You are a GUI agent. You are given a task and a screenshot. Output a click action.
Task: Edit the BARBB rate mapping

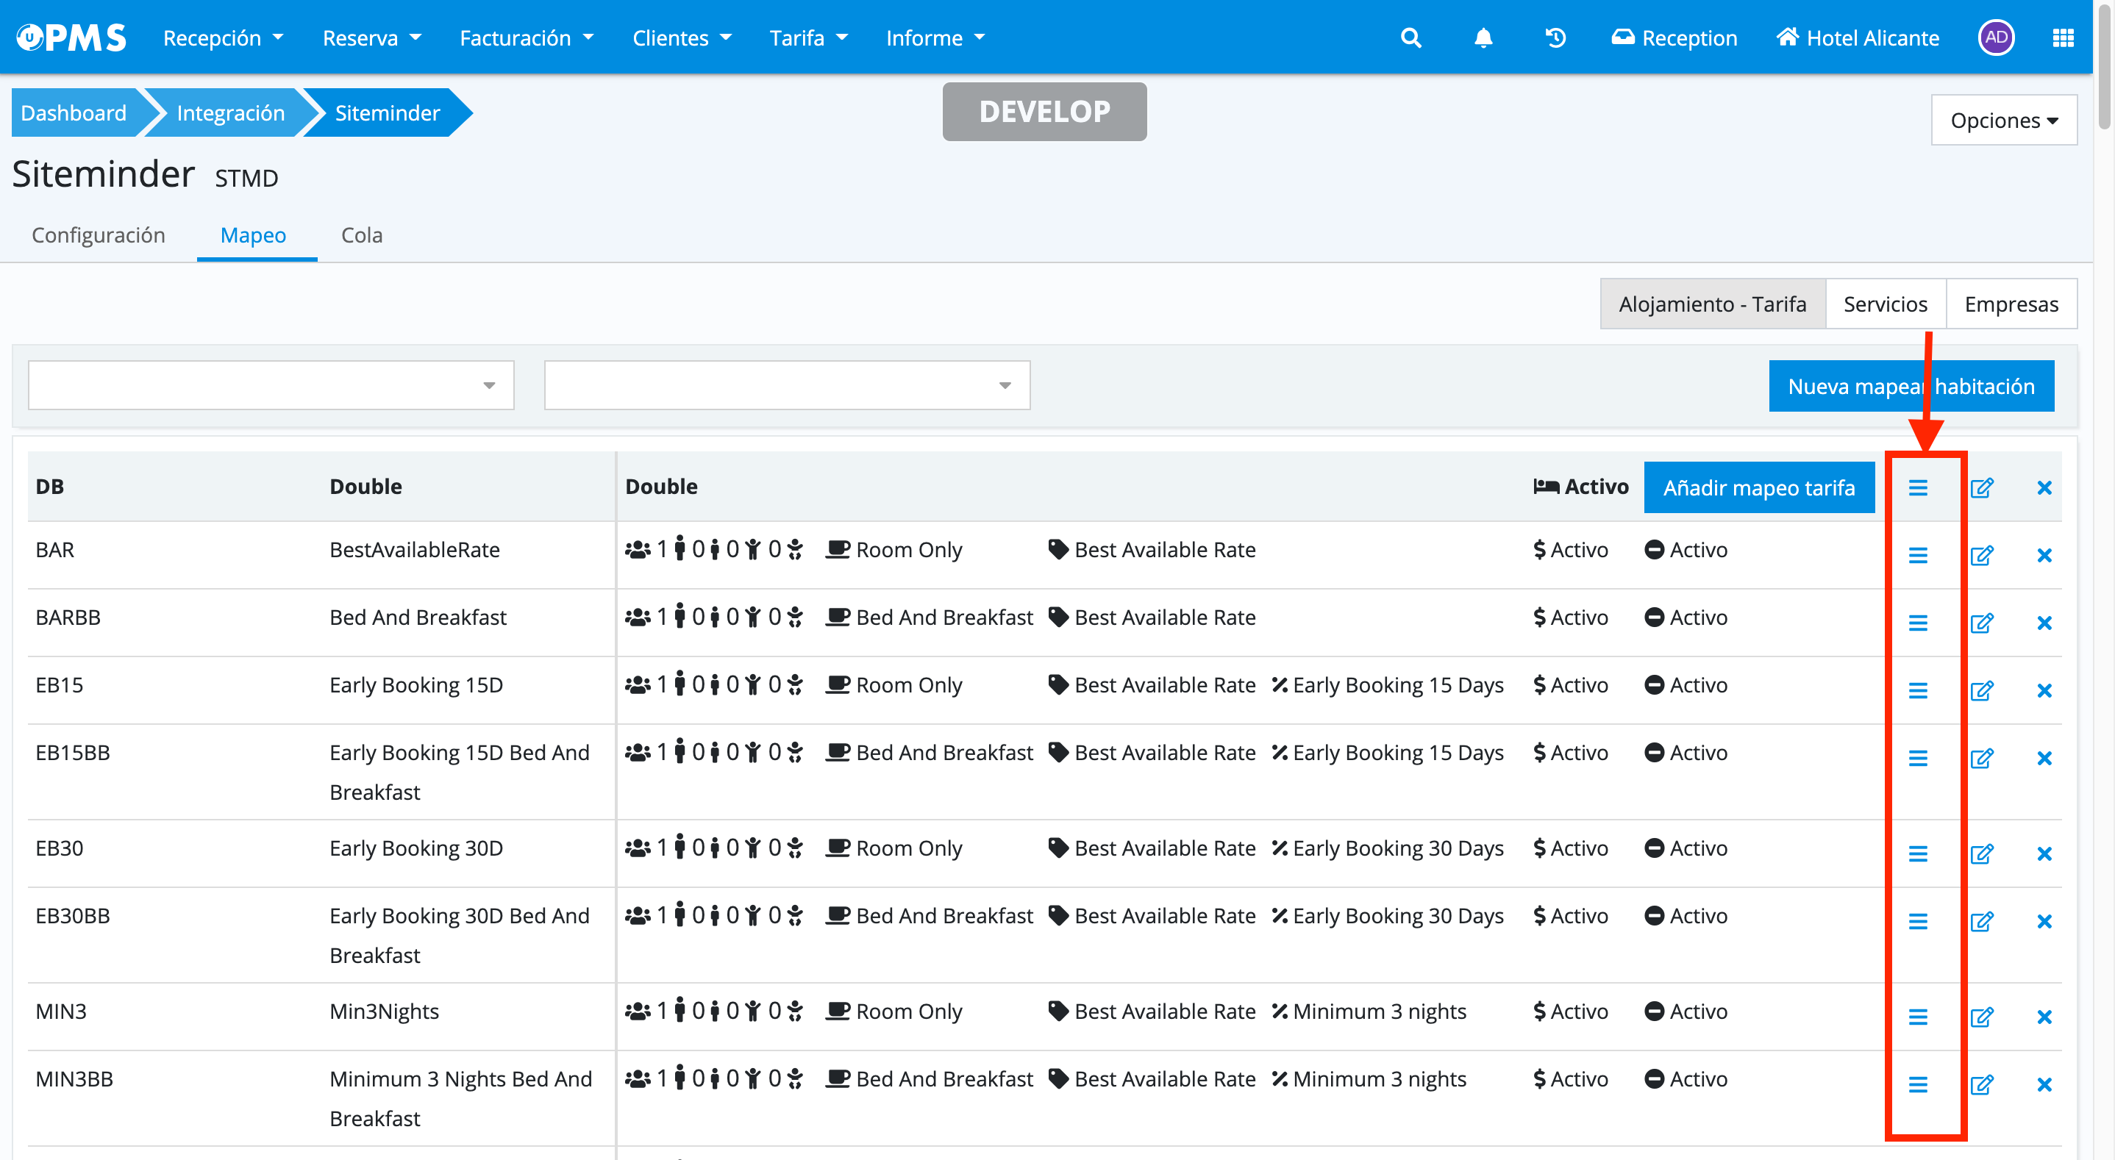(1981, 623)
